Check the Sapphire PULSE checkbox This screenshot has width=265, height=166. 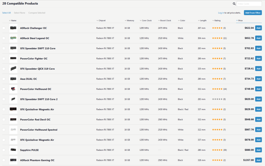(x=4, y=150)
